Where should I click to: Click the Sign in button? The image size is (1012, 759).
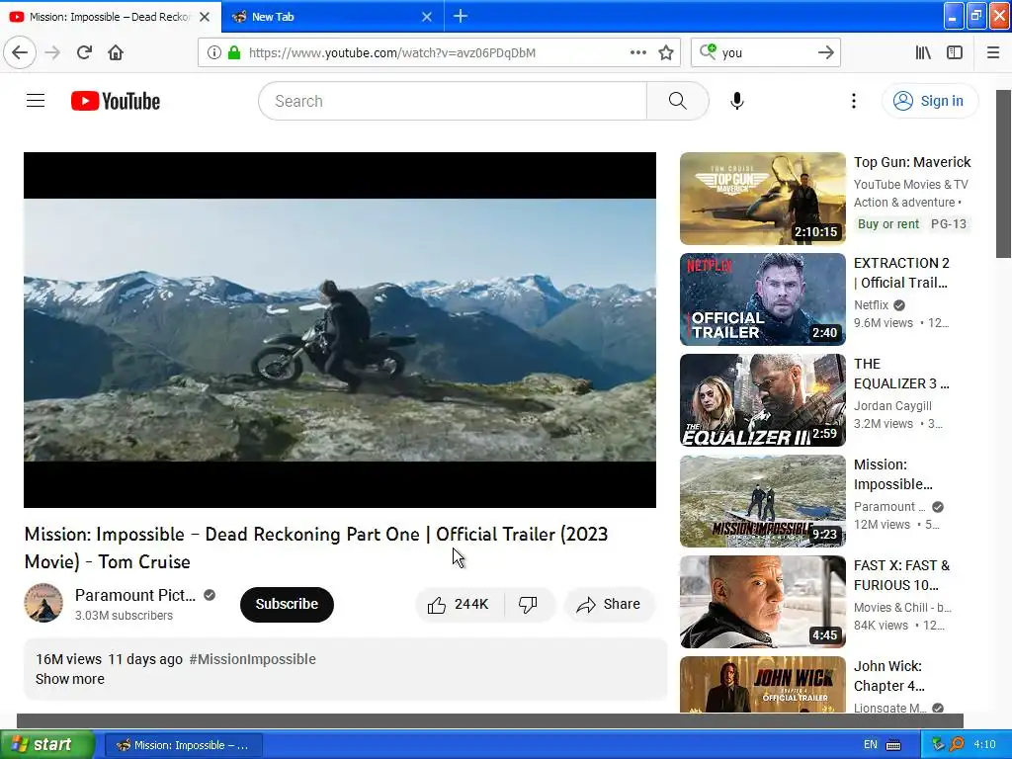pos(929,101)
